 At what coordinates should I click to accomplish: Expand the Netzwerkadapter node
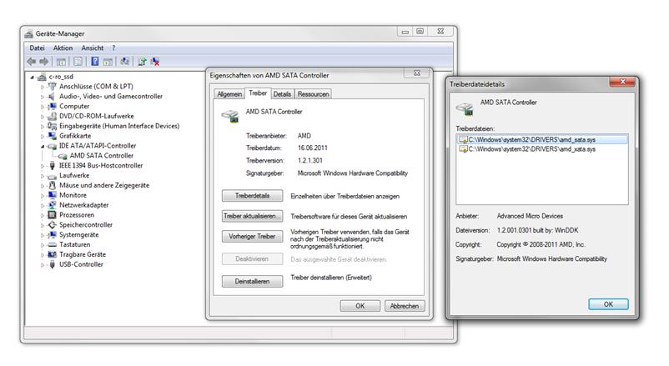[43, 205]
